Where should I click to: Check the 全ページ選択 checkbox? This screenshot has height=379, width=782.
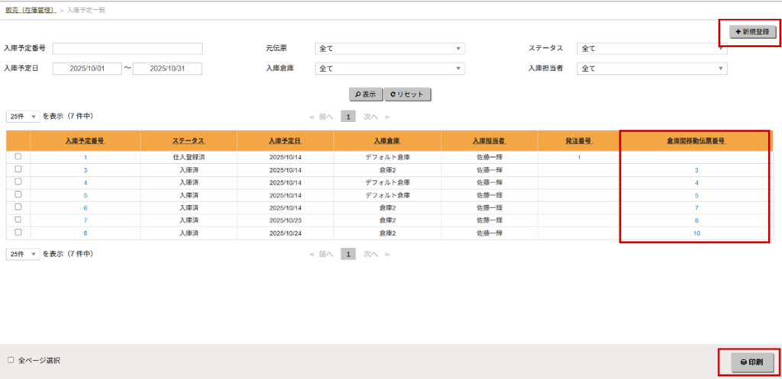[11, 359]
